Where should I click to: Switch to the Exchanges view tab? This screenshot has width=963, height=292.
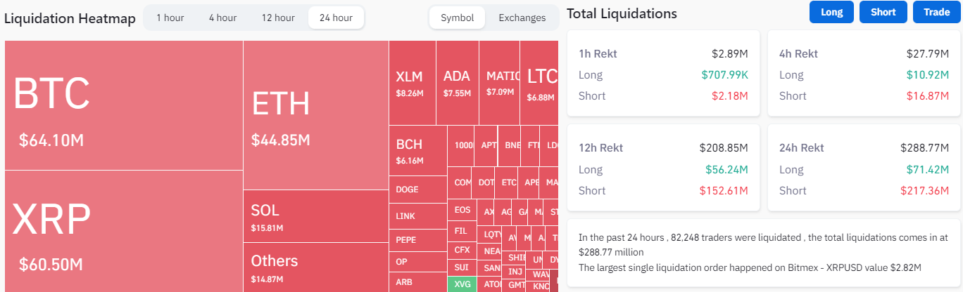pos(522,18)
